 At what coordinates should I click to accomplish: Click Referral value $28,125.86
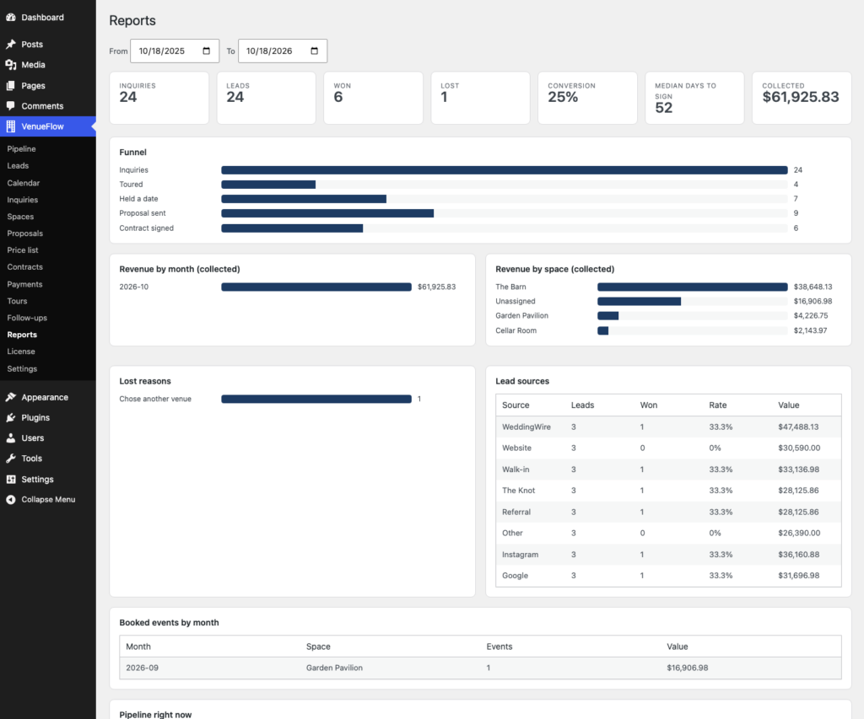pyautogui.click(x=798, y=512)
